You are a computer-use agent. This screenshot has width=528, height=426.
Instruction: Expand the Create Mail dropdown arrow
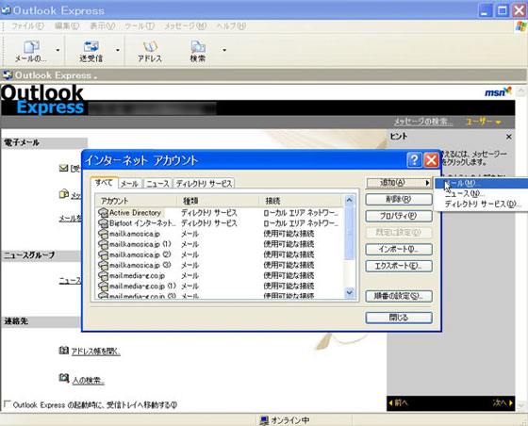pos(58,51)
